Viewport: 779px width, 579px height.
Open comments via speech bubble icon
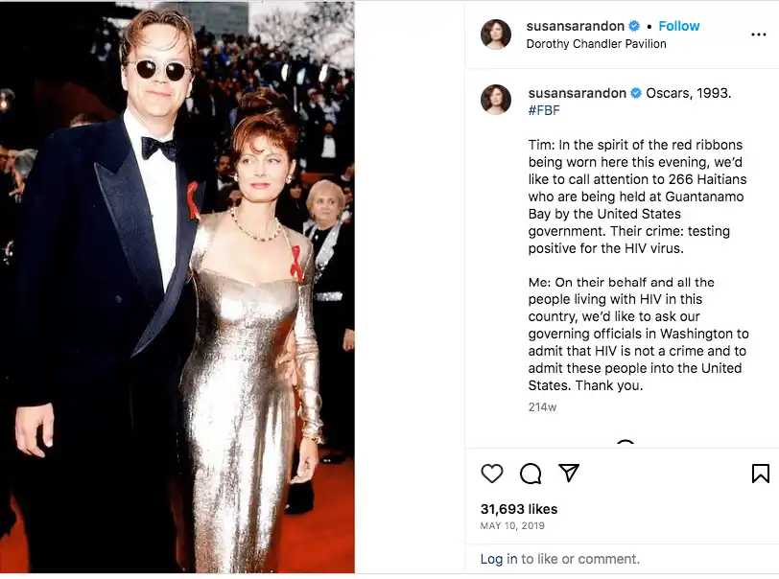531,473
